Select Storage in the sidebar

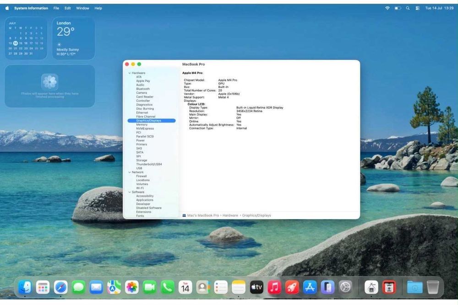tap(142, 161)
